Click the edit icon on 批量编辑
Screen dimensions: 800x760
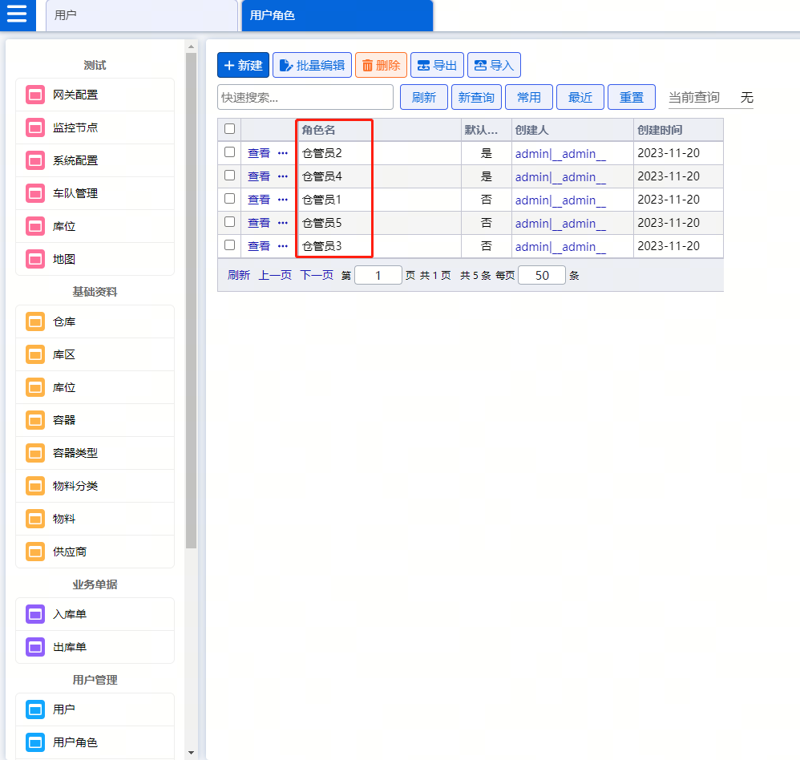click(x=286, y=65)
